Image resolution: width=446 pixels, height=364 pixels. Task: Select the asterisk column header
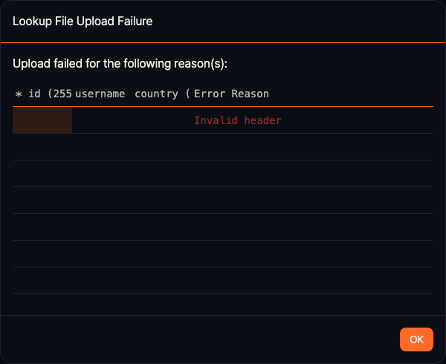[x=19, y=94]
